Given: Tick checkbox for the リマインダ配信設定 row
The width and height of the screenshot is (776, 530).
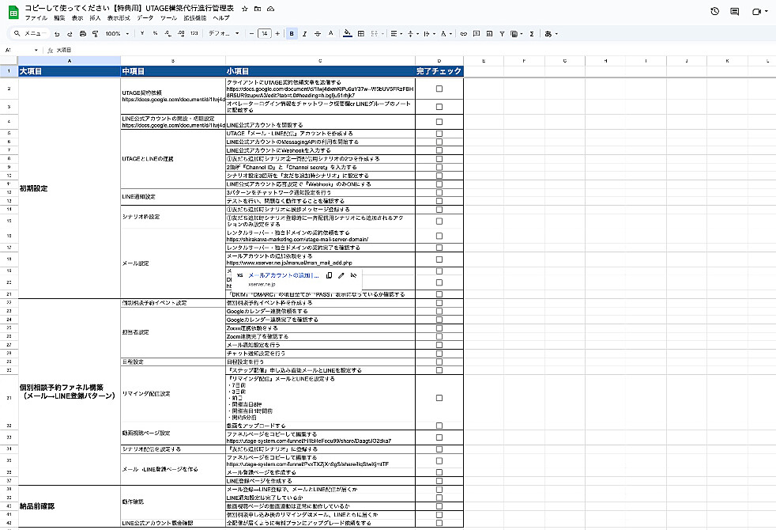Looking at the screenshot, I should pos(439,398).
